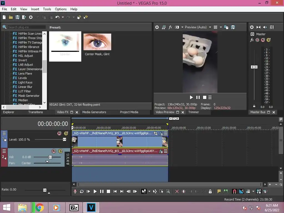
Task: Solo audio track 2
Action: [60, 151]
